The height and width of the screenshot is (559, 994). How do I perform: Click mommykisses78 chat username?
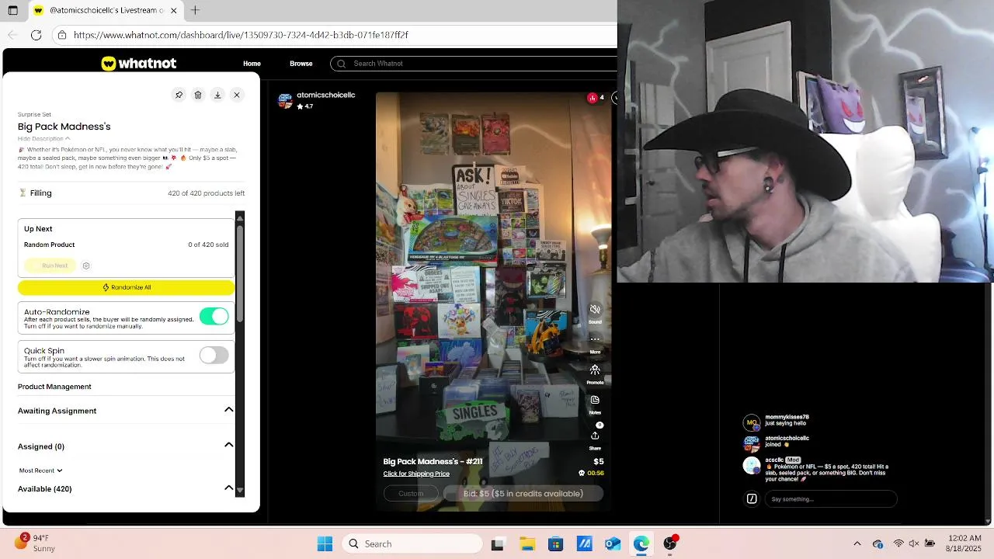click(787, 417)
